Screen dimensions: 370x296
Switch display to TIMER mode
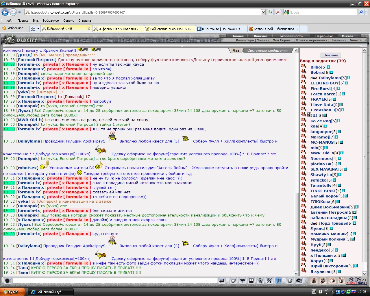point(361,283)
